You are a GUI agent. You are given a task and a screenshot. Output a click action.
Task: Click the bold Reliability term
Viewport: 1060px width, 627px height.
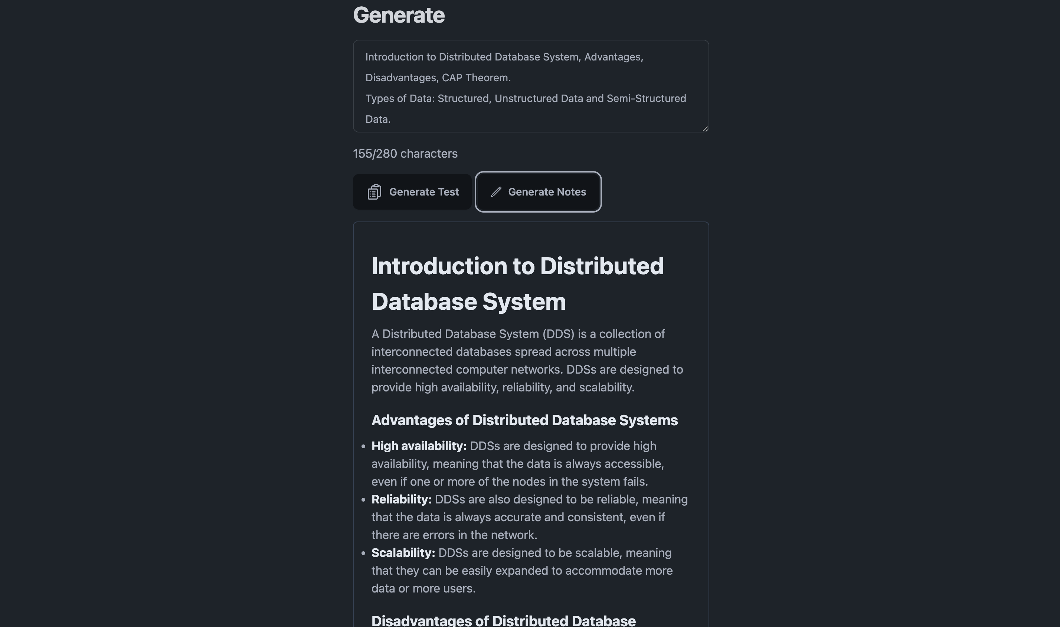(401, 499)
